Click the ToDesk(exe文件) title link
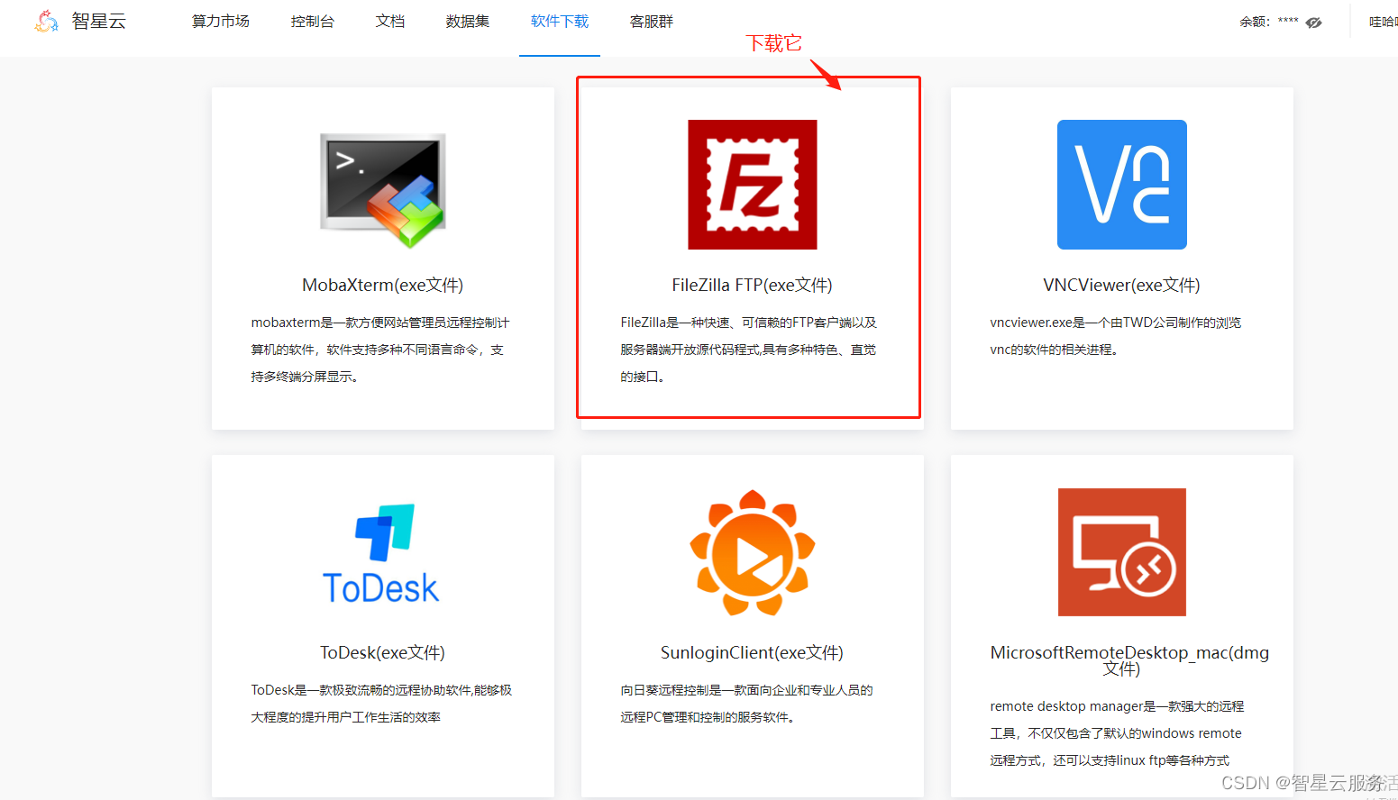The width and height of the screenshot is (1398, 800). pos(383,653)
